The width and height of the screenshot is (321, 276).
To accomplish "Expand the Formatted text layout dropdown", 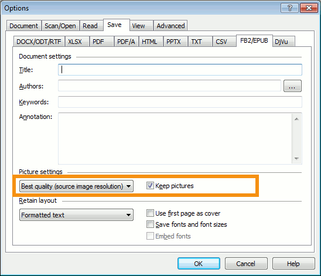I will click(76, 215).
